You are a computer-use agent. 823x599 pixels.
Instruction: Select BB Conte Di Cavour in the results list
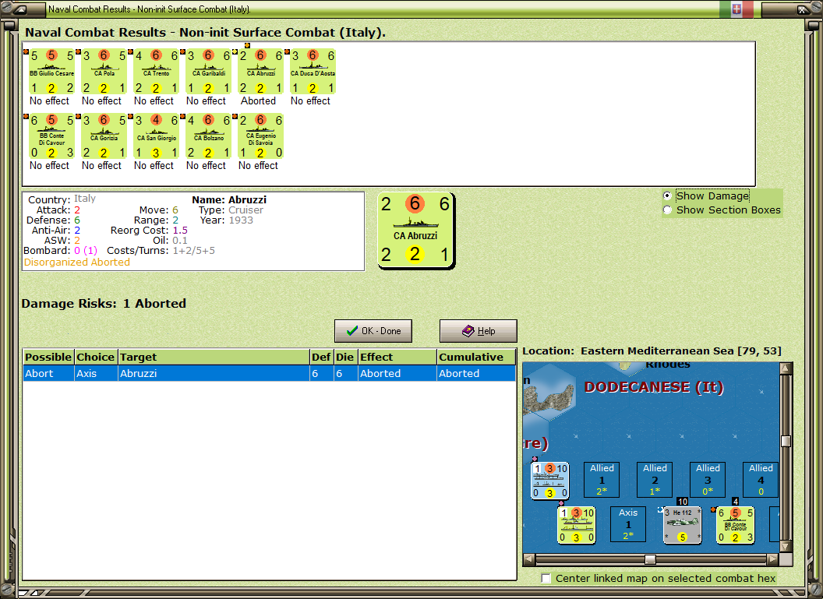pyautogui.click(x=51, y=136)
